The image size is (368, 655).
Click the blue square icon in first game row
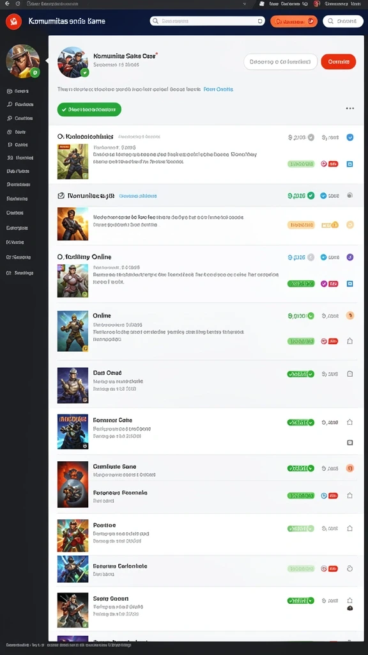350,164
